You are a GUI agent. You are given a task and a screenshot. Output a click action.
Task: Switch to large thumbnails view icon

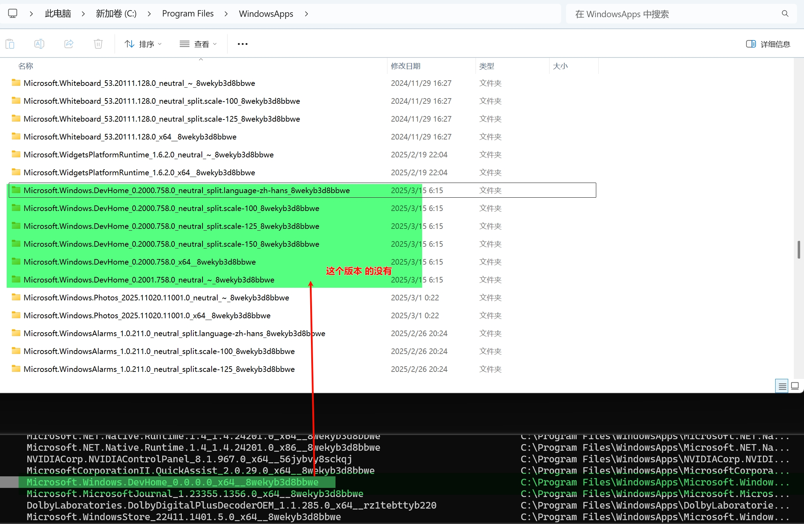[x=795, y=386]
